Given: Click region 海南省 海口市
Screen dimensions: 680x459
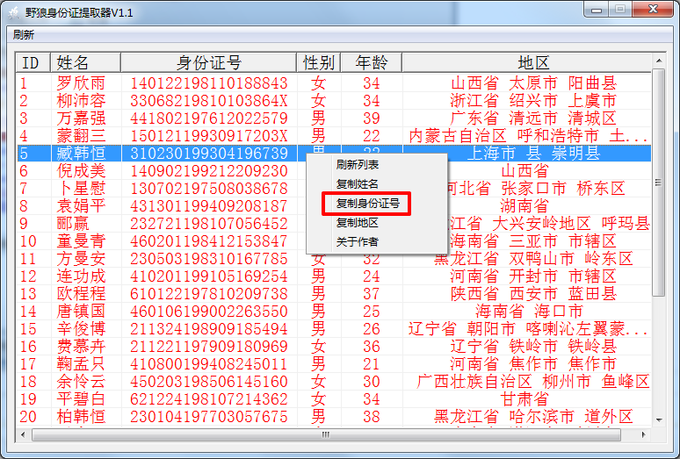Looking at the screenshot, I should pyautogui.click(x=529, y=311).
